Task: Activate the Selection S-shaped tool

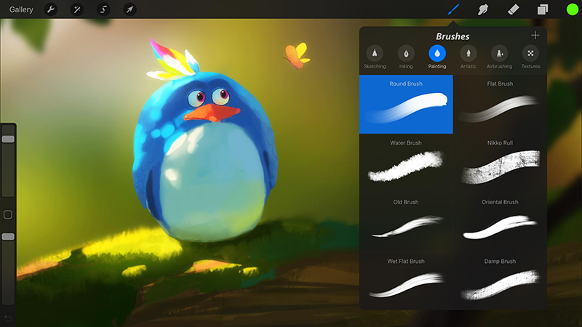Action: pos(103,9)
